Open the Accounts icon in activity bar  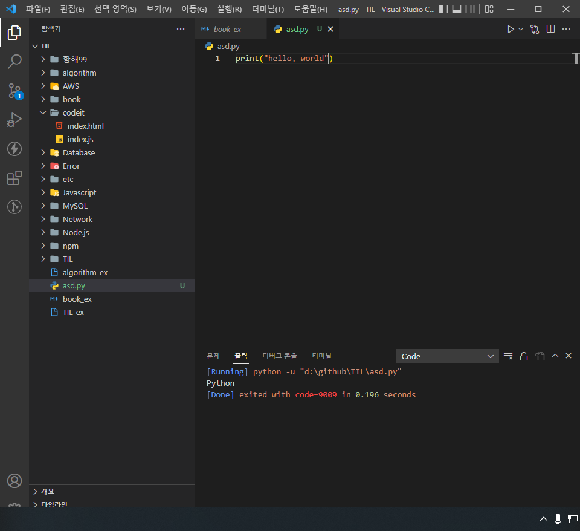click(x=14, y=481)
